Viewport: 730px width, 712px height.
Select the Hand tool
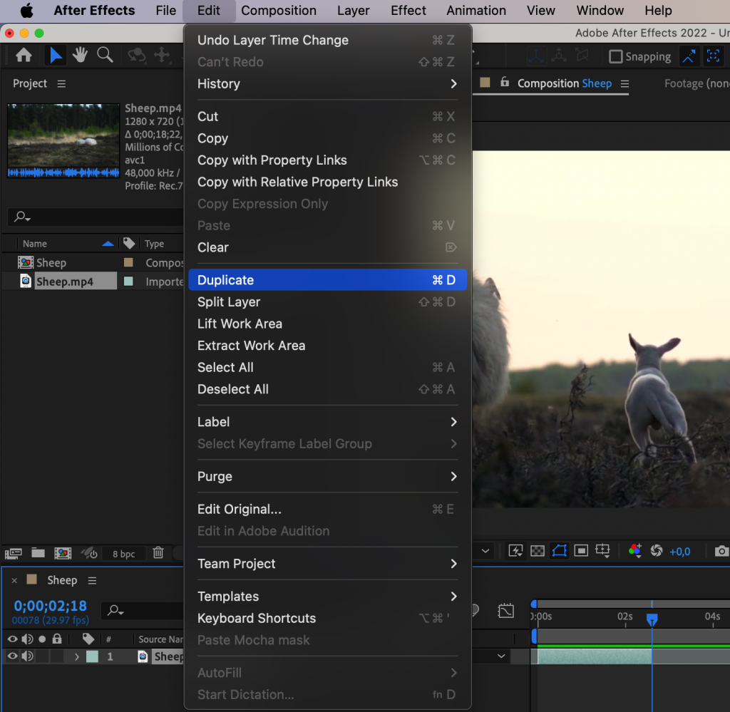pyautogui.click(x=80, y=54)
